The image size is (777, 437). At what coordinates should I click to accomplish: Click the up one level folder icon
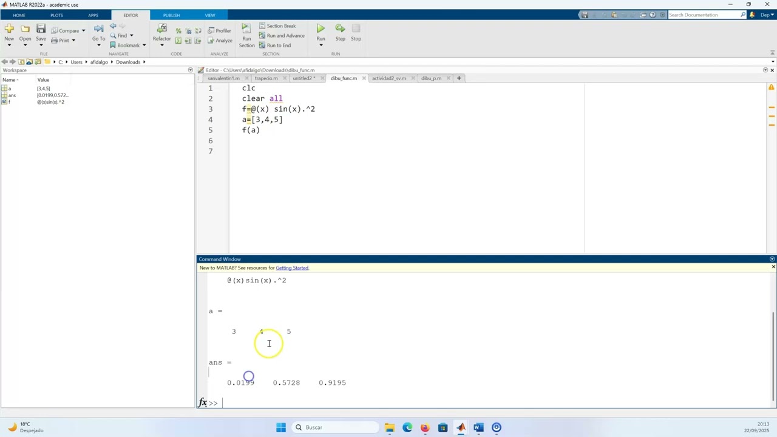21,62
